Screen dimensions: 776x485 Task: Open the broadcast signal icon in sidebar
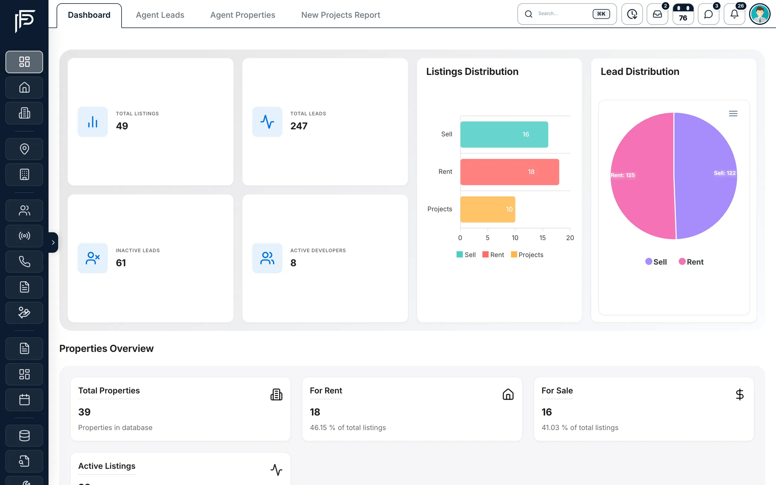click(24, 236)
